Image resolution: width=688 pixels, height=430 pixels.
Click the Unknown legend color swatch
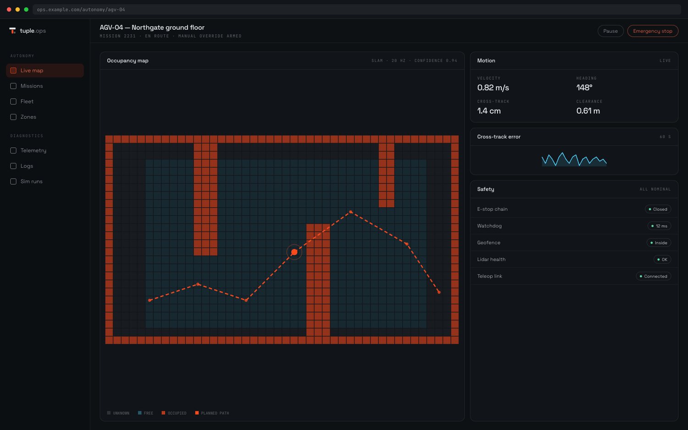[x=109, y=413]
